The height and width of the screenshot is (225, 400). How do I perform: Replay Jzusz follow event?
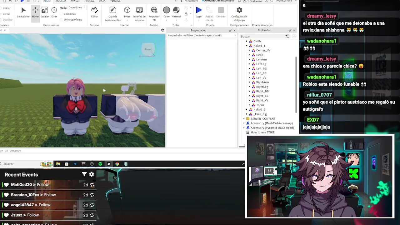92,215
